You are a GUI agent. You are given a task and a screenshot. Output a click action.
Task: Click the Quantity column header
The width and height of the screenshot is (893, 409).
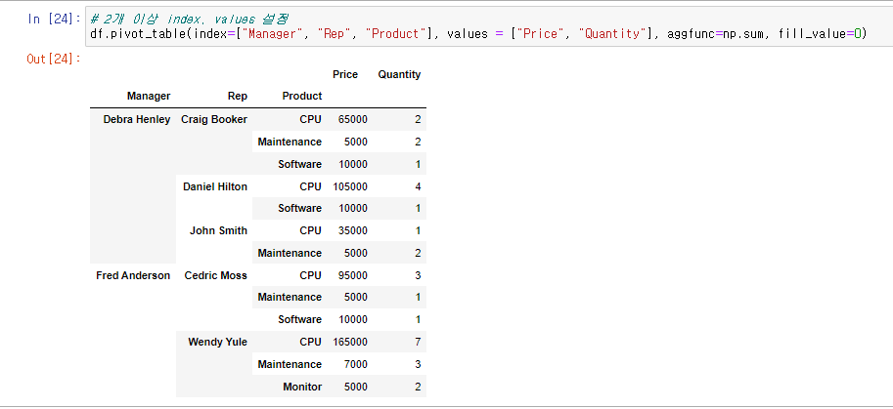click(399, 74)
